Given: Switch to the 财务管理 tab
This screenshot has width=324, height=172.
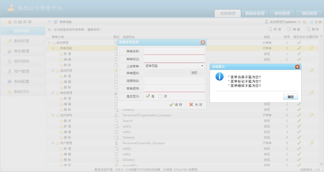Looking at the screenshot, I should click(x=282, y=14).
